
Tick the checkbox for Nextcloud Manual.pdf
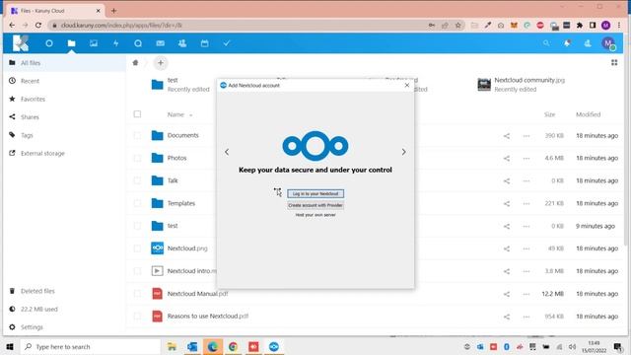tap(137, 294)
